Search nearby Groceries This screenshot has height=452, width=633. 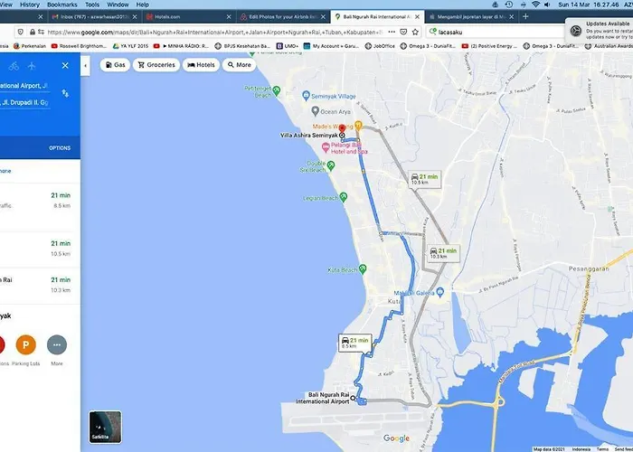[x=156, y=65]
